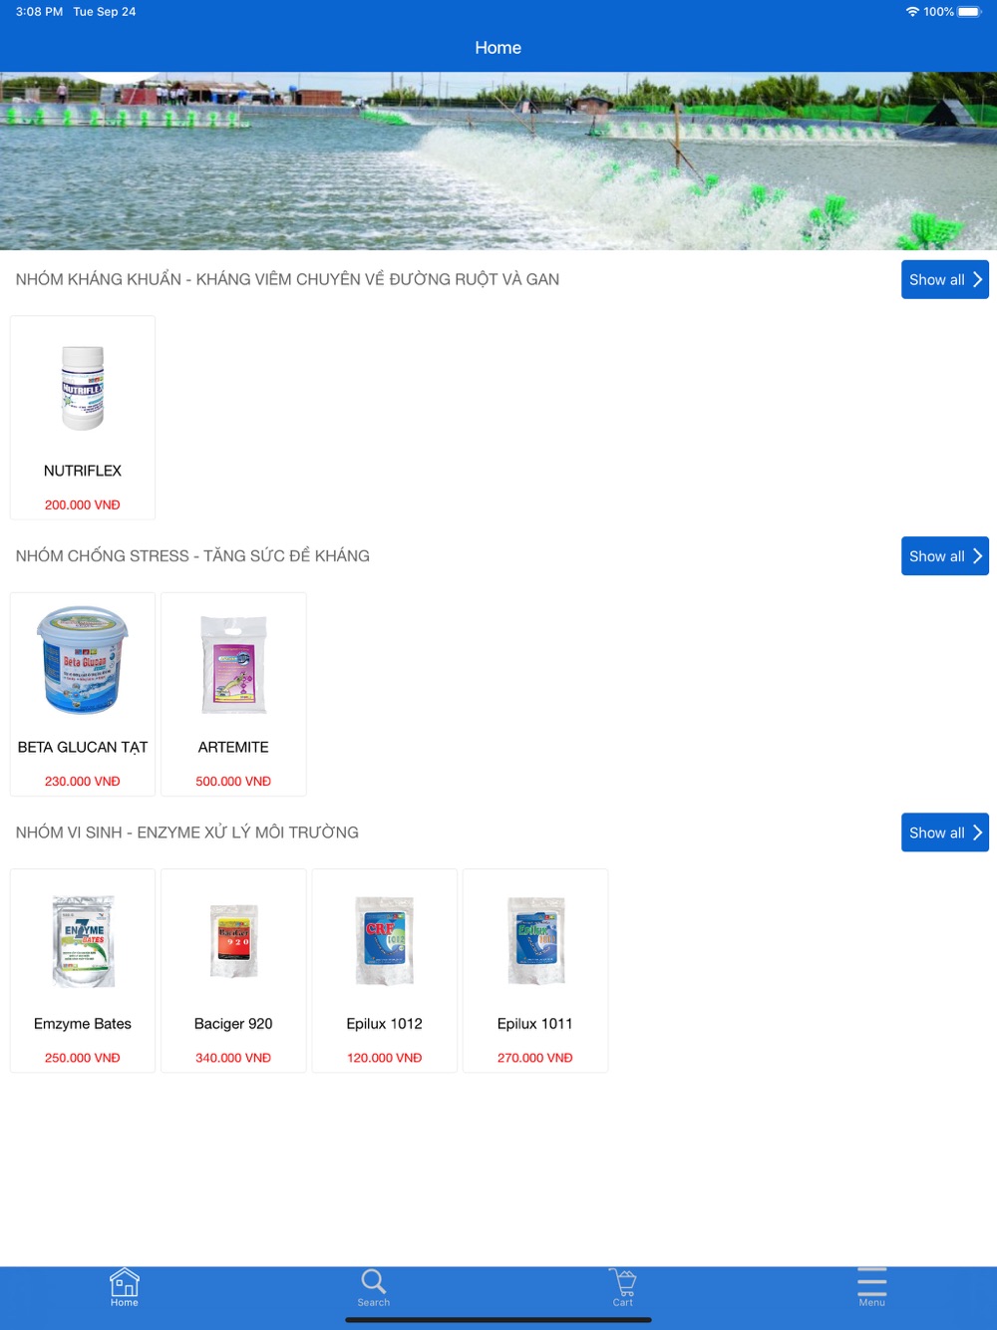
Task: Open the Home tab icon
Action: 125,1281
